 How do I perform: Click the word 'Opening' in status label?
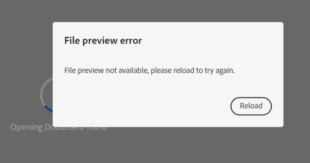26,127
